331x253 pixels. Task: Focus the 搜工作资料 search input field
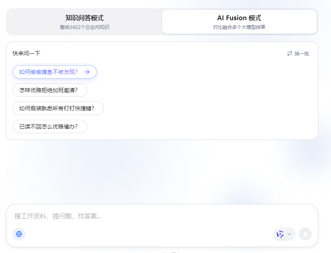(159, 216)
